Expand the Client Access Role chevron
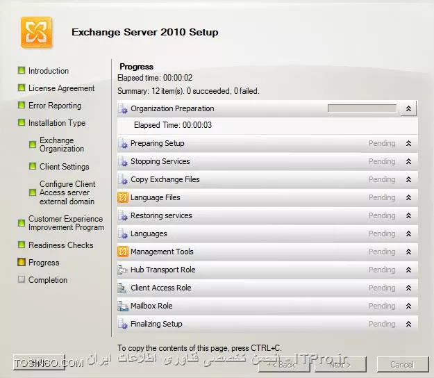Viewport: 434px width, 378px height. point(408,288)
